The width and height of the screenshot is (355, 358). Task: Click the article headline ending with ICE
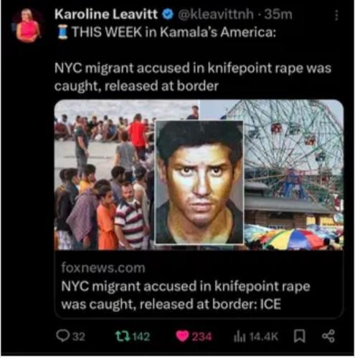[x=186, y=295]
